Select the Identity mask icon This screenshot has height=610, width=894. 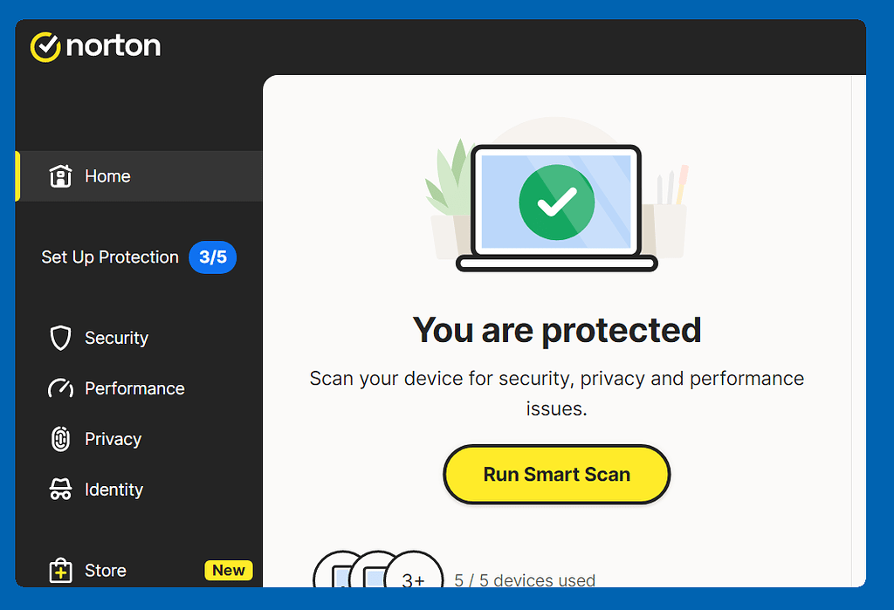pos(59,490)
